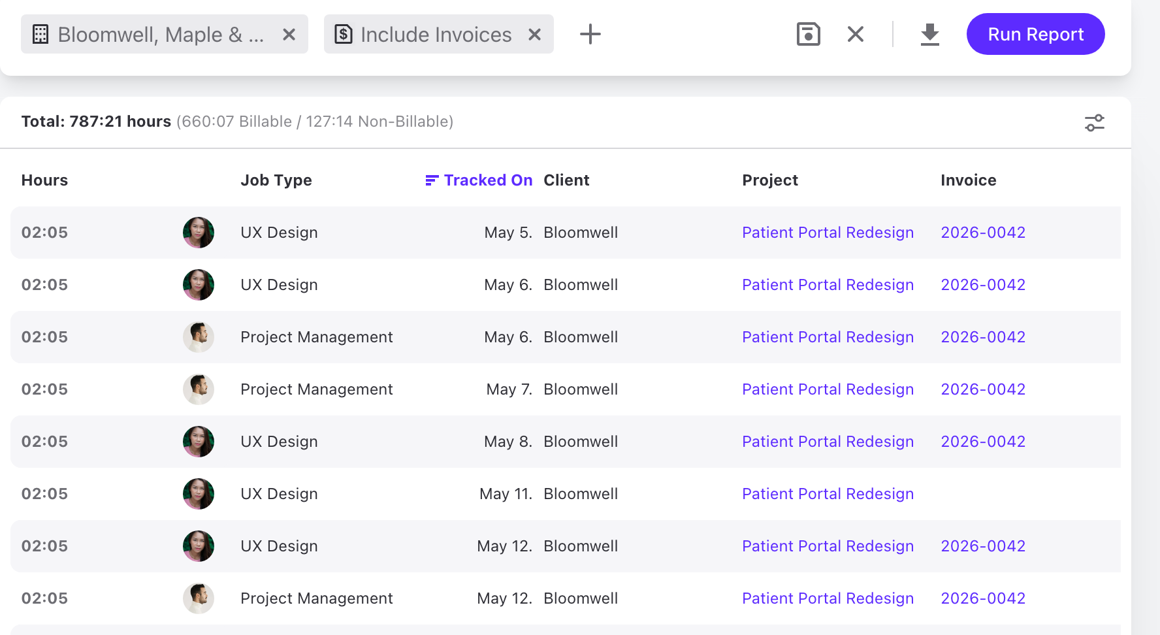Open Patient Portal Redesign link for May 8

[x=828, y=442]
